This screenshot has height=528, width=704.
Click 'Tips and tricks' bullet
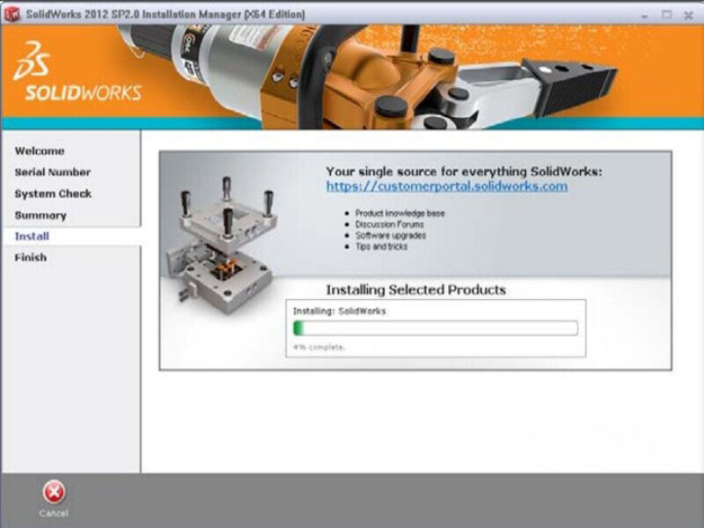pyautogui.click(x=381, y=246)
